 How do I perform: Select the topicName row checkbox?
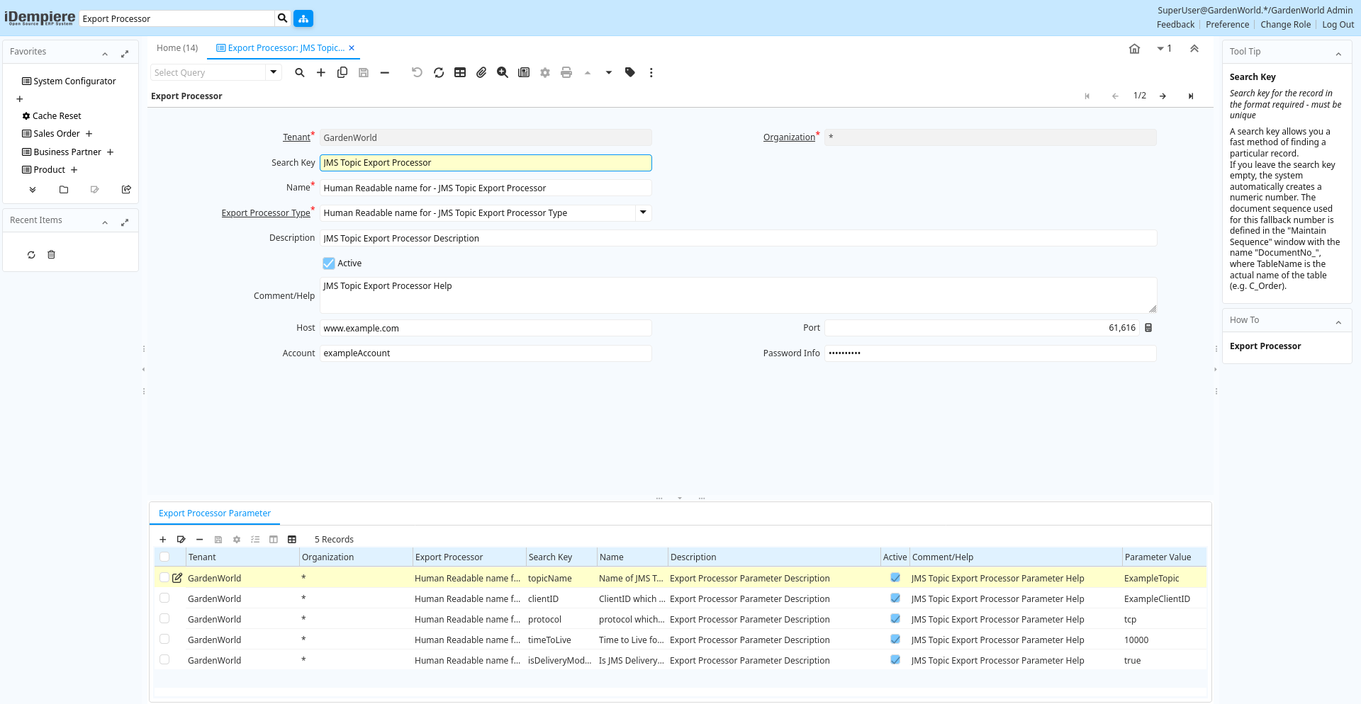(x=164, y=578)
